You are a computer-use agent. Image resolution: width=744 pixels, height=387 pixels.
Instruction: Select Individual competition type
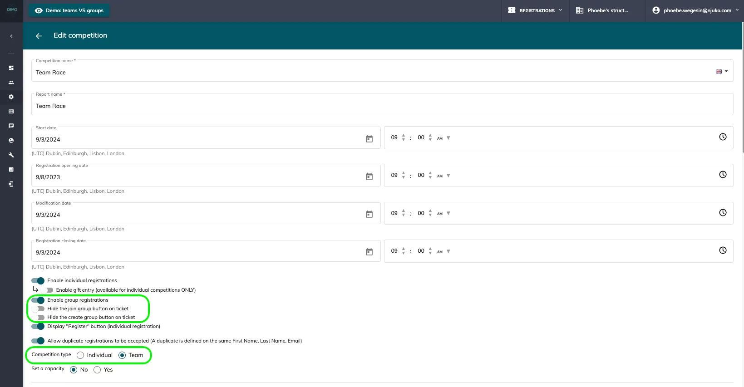(80, 355)
